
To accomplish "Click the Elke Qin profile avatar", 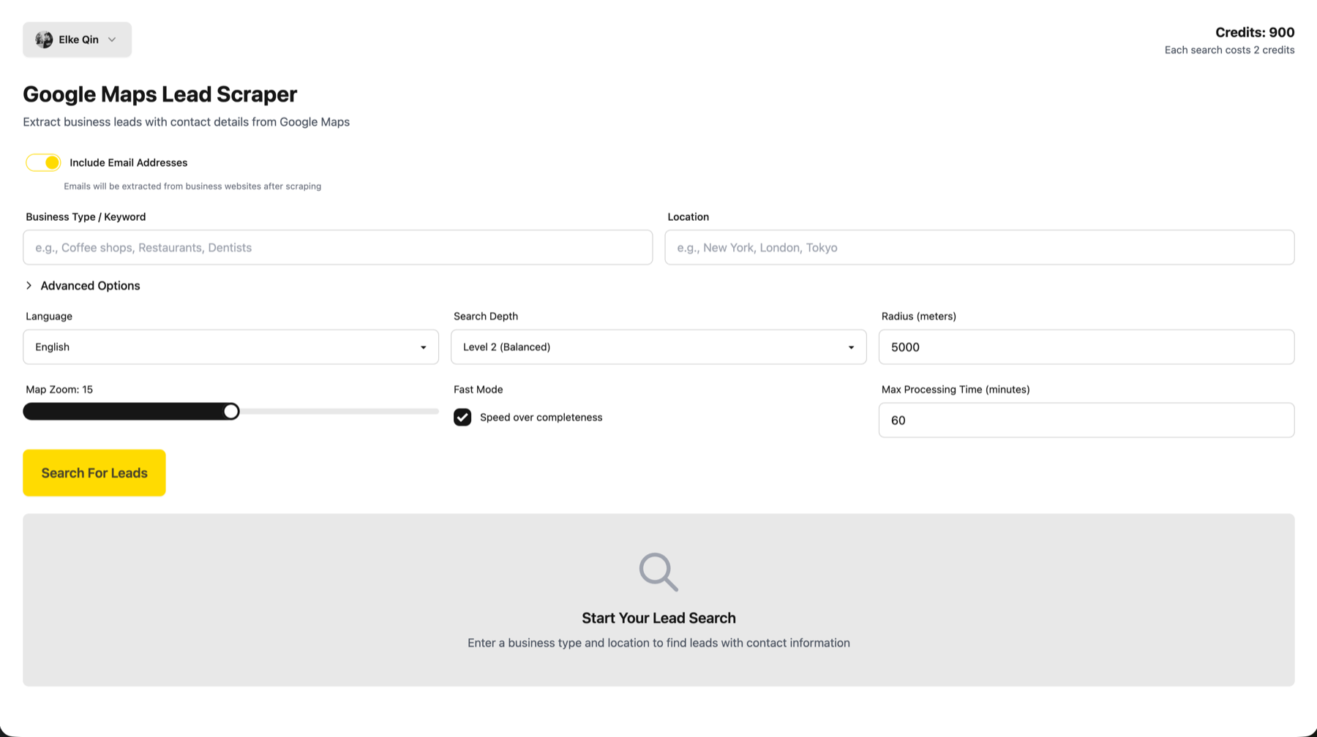I will click(44, 39).
